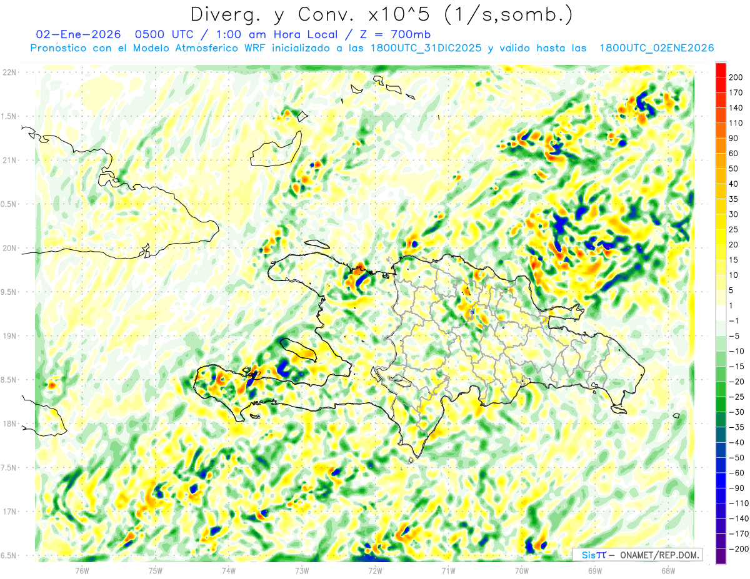Click the '-25' colorbar value
The image size is (750, 579).
736,397
